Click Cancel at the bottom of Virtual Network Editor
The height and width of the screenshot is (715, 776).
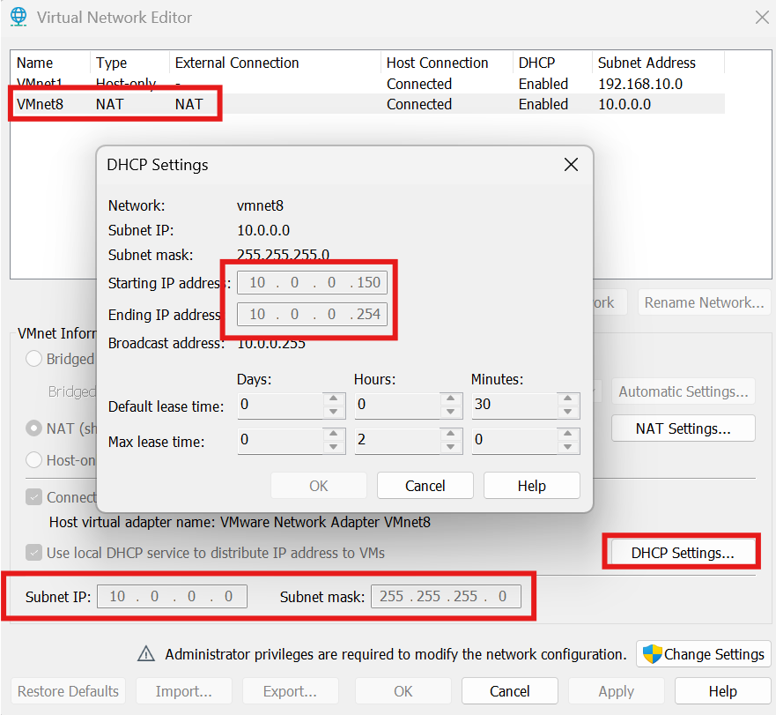[510, 690]
